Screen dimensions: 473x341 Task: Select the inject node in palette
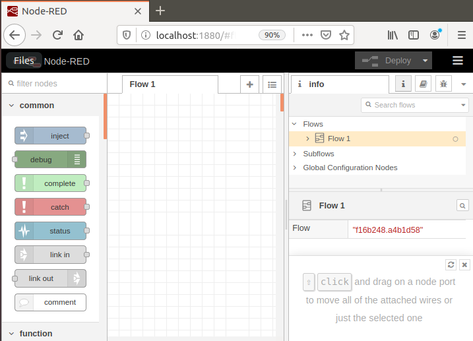[x=50, y=136]
